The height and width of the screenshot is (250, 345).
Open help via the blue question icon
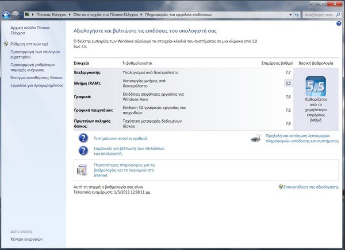[339, 24]
